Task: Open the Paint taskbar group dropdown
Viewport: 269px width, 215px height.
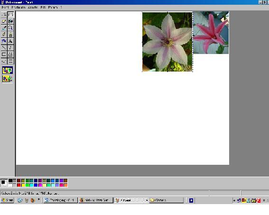Action: click(x=147, y=200)
